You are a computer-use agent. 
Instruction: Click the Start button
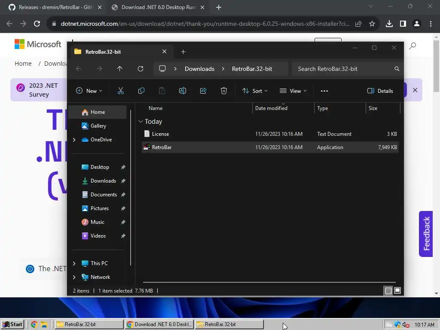click(x=12, y=324)
